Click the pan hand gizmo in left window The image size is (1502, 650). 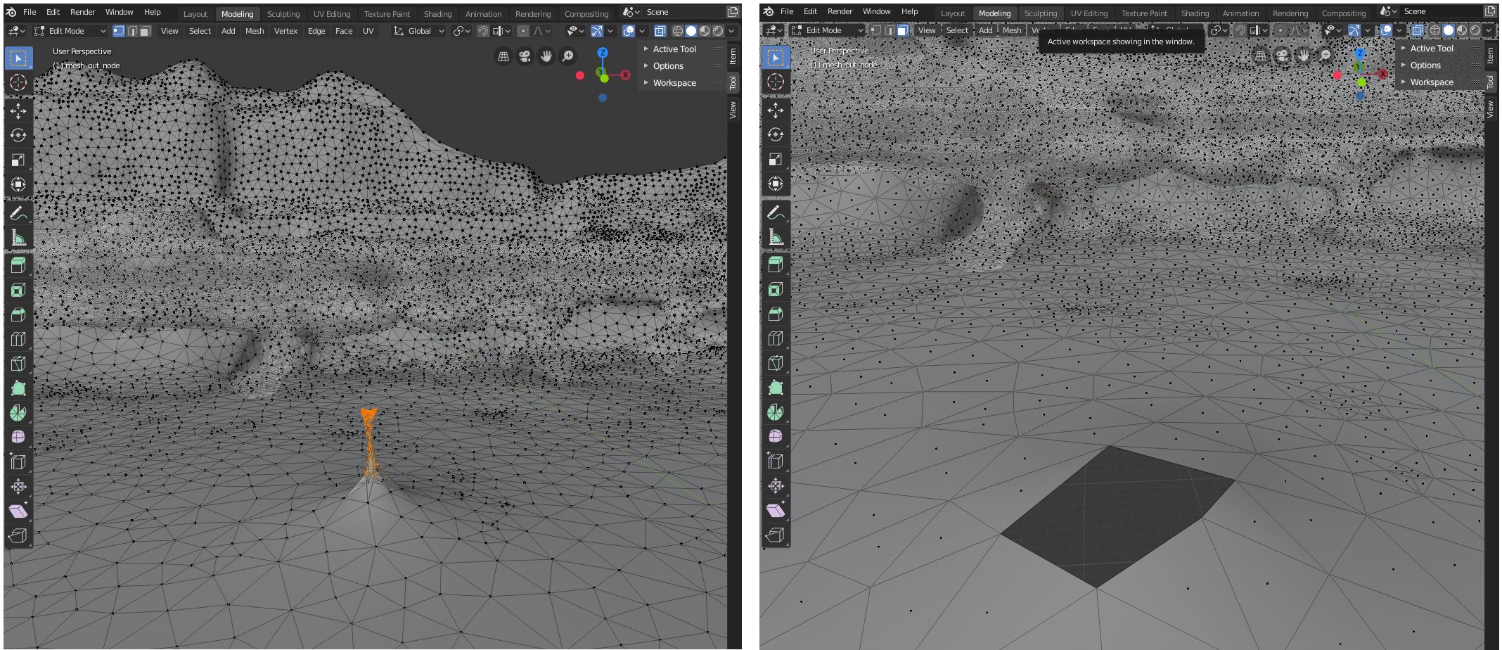click(x=546, y=56)
